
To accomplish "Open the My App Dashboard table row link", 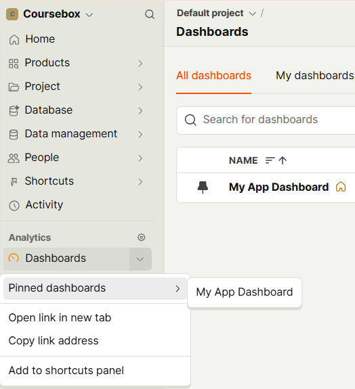I will pos(278,187).
